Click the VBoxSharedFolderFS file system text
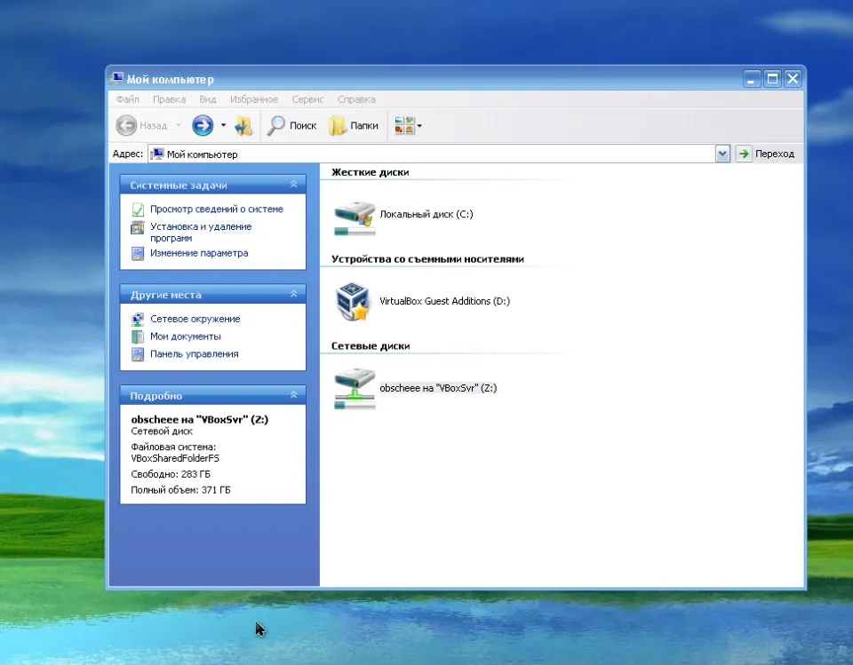 (x=175, y=458)
